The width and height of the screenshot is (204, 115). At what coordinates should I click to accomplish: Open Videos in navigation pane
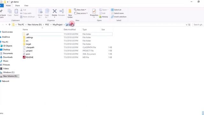coord(6,69)
